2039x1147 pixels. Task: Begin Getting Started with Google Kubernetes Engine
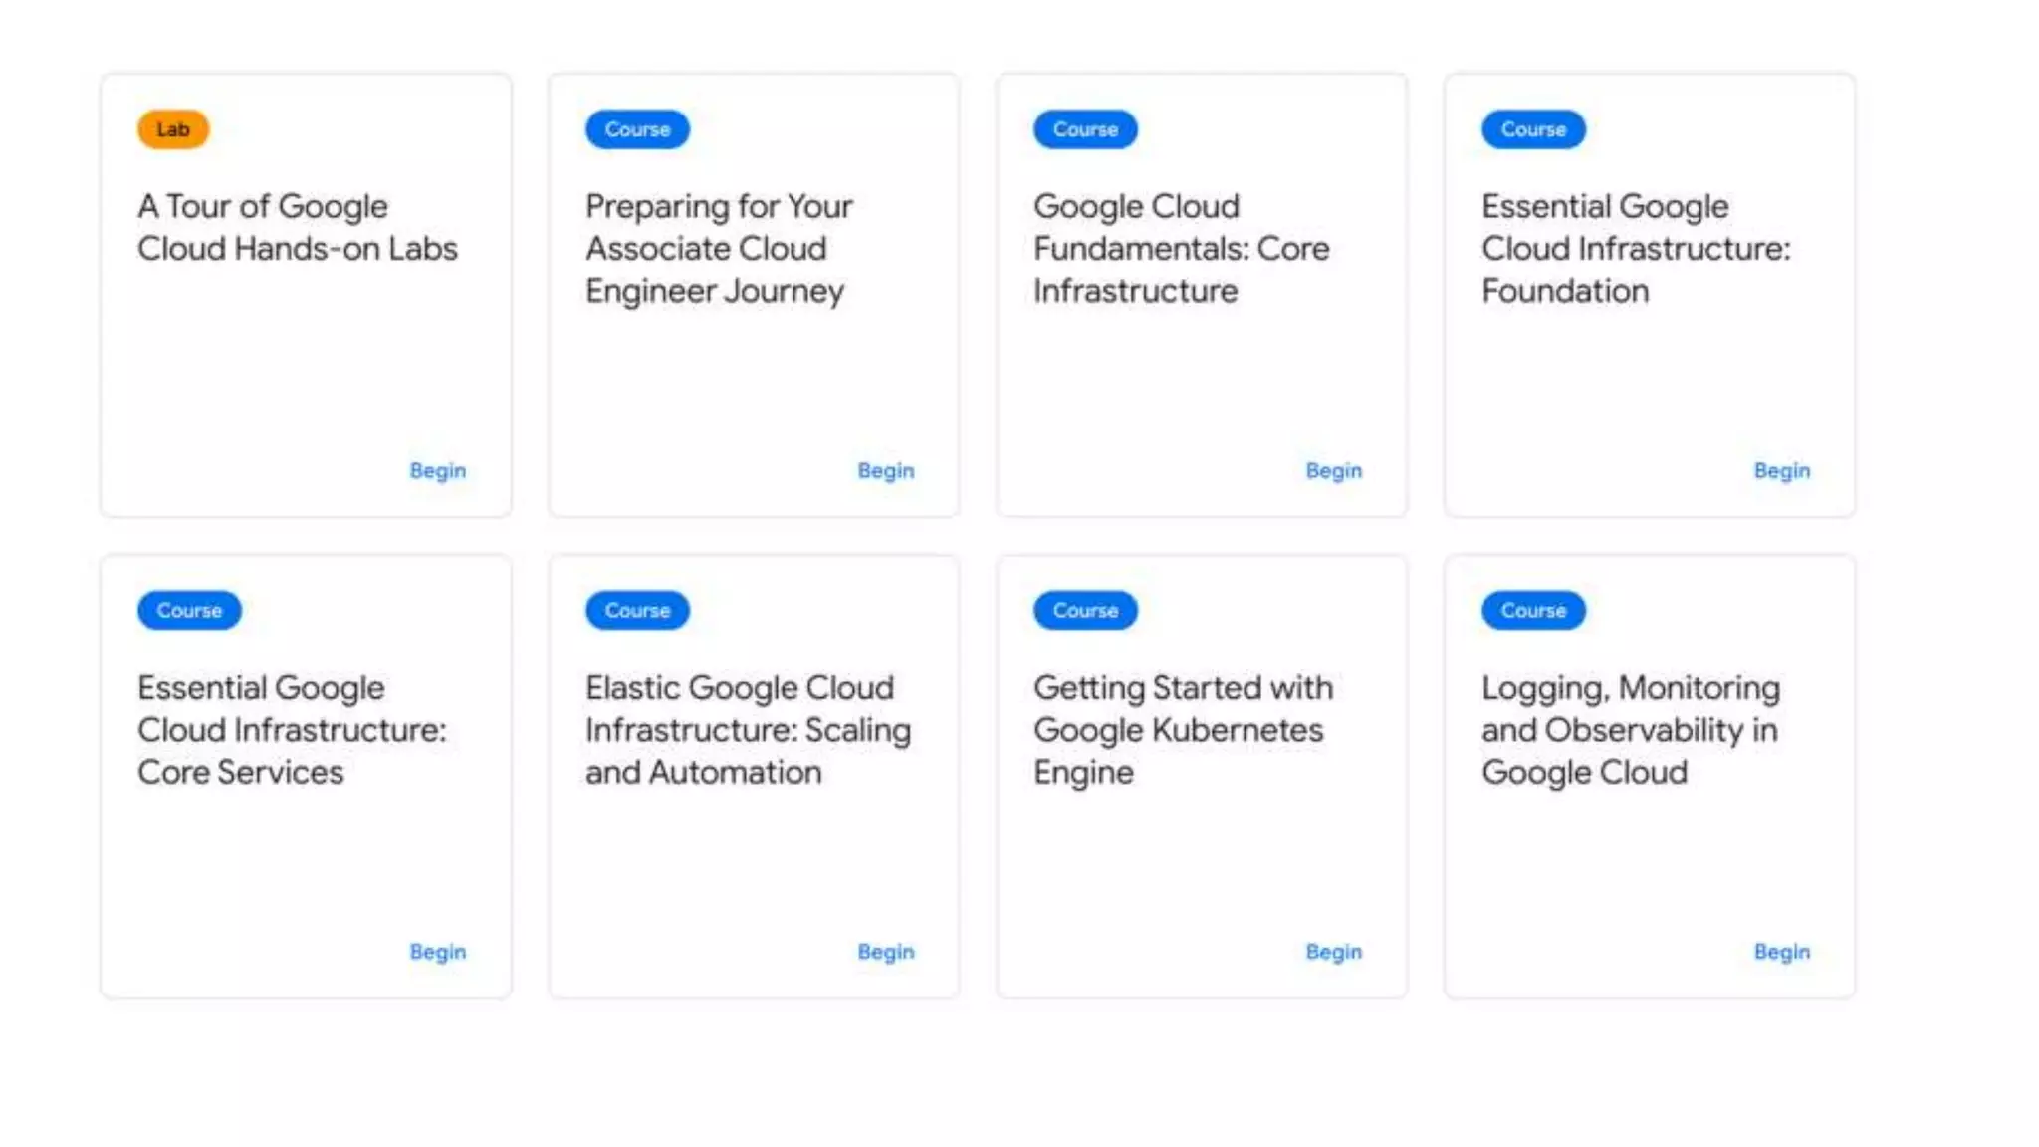tap(1334, 952)
